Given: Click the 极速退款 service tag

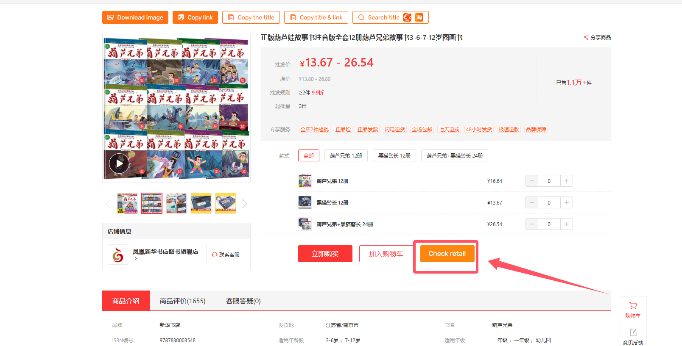Looking at the screenshot, I should pos(509,129).
